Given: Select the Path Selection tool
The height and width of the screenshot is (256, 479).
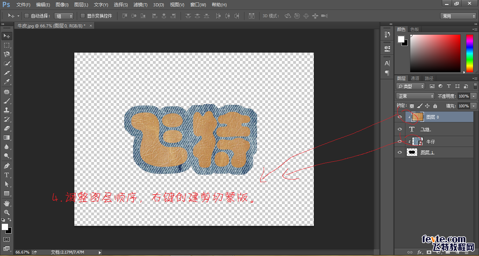Looking at the screenshot, I should [7, 184].
